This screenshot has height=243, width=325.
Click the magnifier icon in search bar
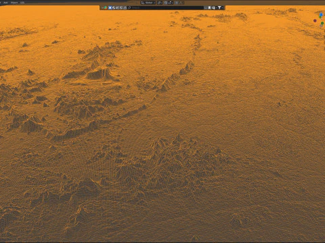click(129, 7)
